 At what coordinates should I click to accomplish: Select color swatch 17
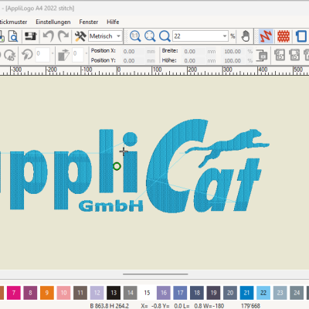point(180,293)
